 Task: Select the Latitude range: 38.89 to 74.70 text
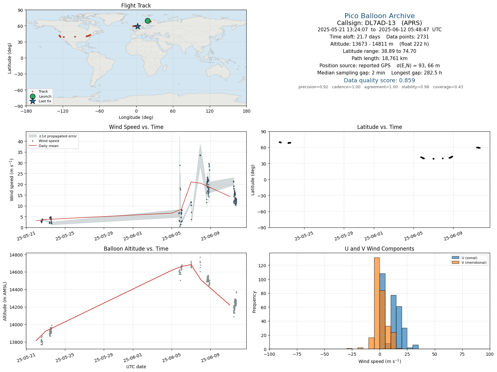379,51
